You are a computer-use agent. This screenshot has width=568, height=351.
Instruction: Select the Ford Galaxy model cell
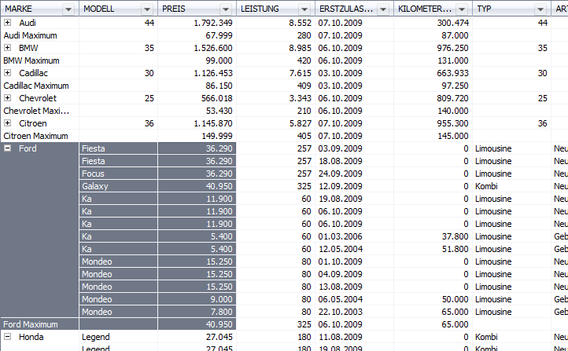(118, 186)
